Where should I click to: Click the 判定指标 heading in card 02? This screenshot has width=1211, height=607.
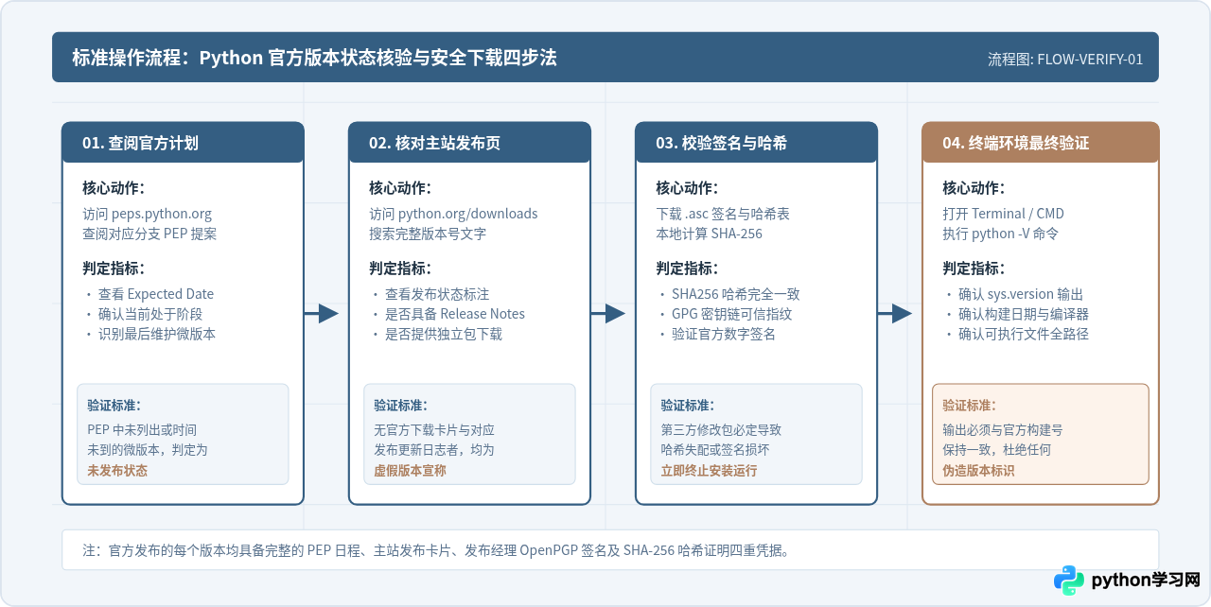tap(400, 269)
